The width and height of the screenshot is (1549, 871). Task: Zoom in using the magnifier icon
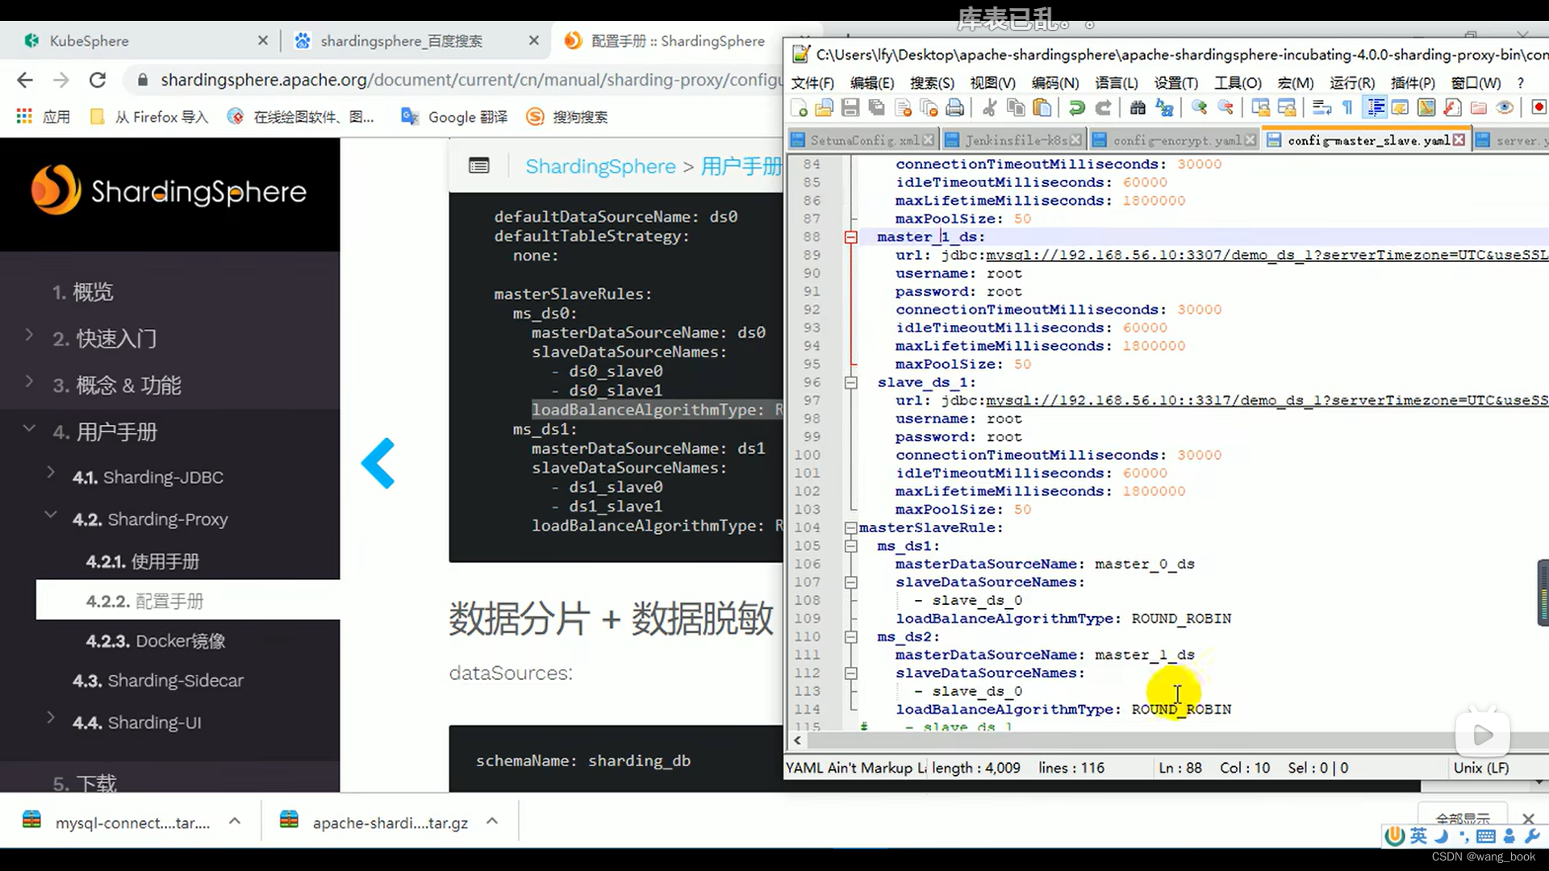(1200, 107)
